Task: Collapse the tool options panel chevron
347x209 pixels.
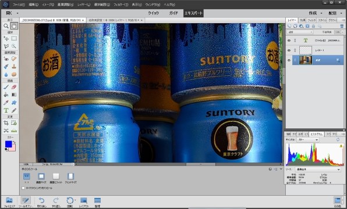Action: point(281,169)
